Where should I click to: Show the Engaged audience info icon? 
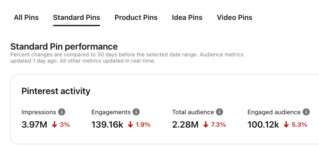pos(306,112)
